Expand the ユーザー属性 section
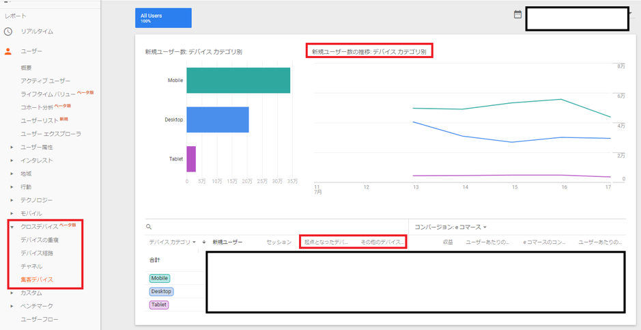This screenshot has width=641, height=330. click(12, 148)
